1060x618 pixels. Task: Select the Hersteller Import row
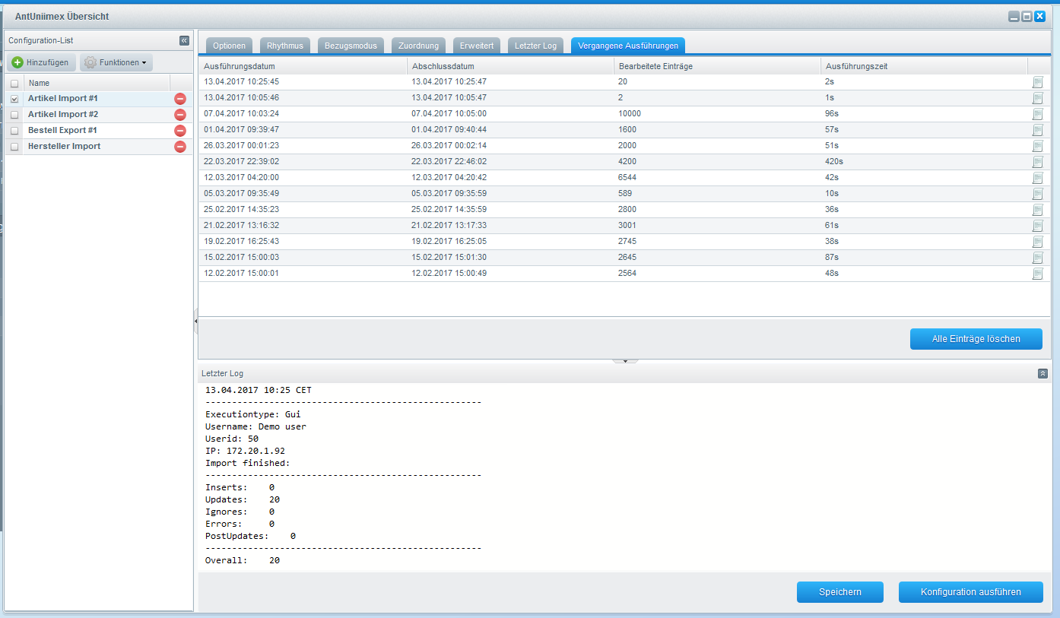(99, 147)
